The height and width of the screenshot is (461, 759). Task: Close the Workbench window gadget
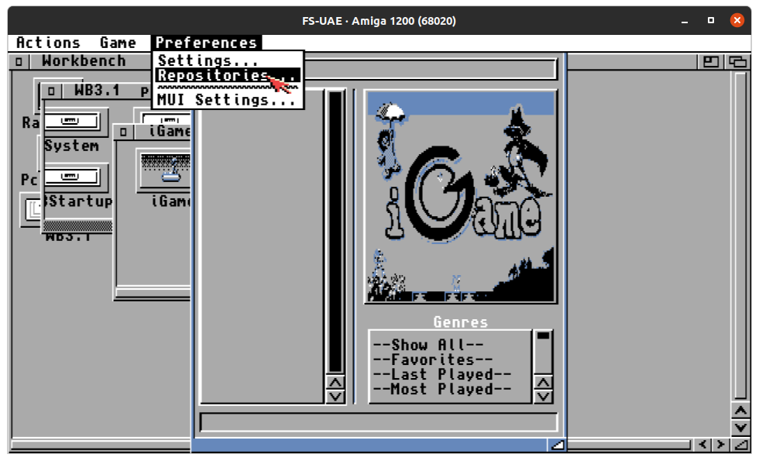[x=19, y=61]
